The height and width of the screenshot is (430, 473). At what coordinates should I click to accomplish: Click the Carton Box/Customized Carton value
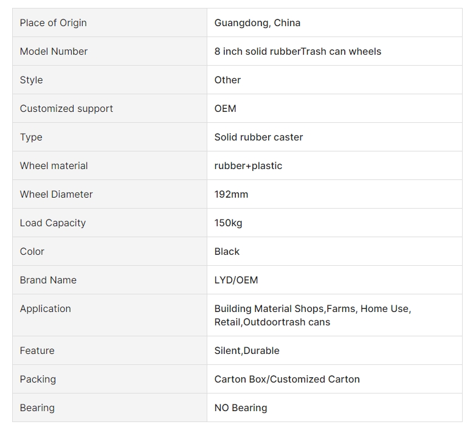pos(287,379)
